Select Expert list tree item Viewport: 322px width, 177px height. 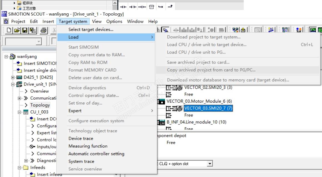pyautogui.click(x=46, y=133)
